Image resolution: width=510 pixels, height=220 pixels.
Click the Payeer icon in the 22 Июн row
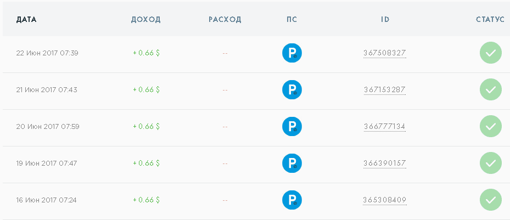[x=292, y=53]
